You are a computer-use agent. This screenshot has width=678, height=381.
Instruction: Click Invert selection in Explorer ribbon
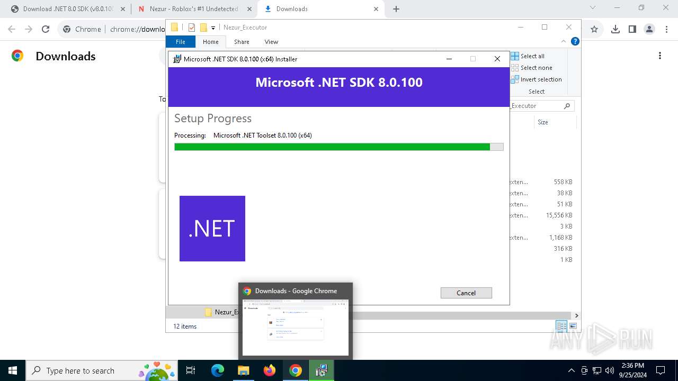[536, 79]
